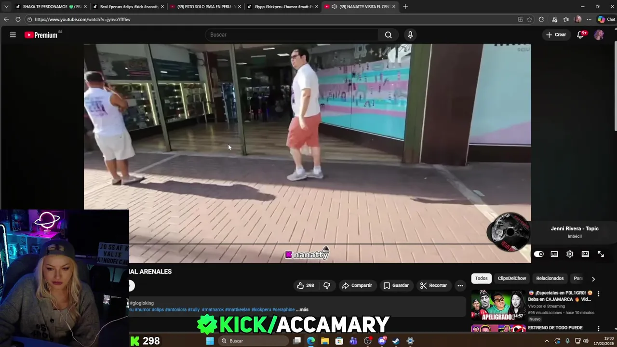Viewport: 617px width, 347px height.
Task: Click the Guardar save button
Action: pyautogui.click(x=396, y=285)
